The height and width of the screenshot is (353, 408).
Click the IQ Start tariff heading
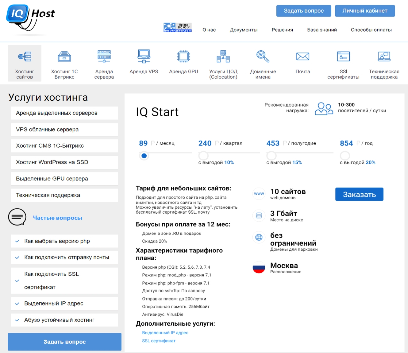point(157,112)
